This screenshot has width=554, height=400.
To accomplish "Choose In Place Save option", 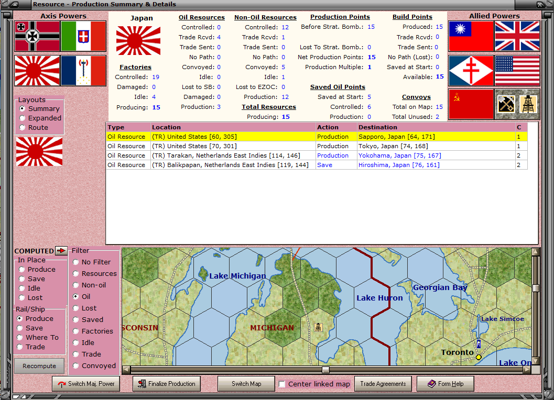I will (x=32, y=279).
